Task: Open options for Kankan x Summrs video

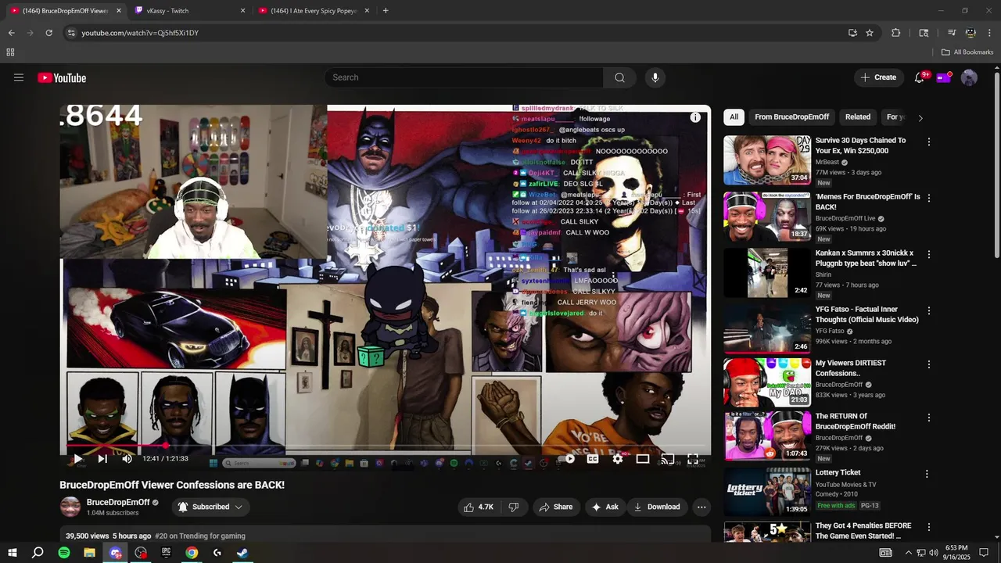Action: click(x=929, y=255)
